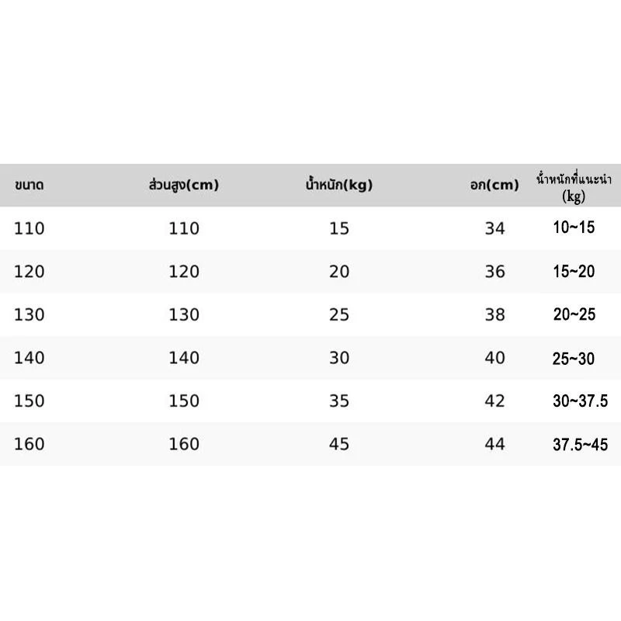Click the อก(cm) column header

494,185
